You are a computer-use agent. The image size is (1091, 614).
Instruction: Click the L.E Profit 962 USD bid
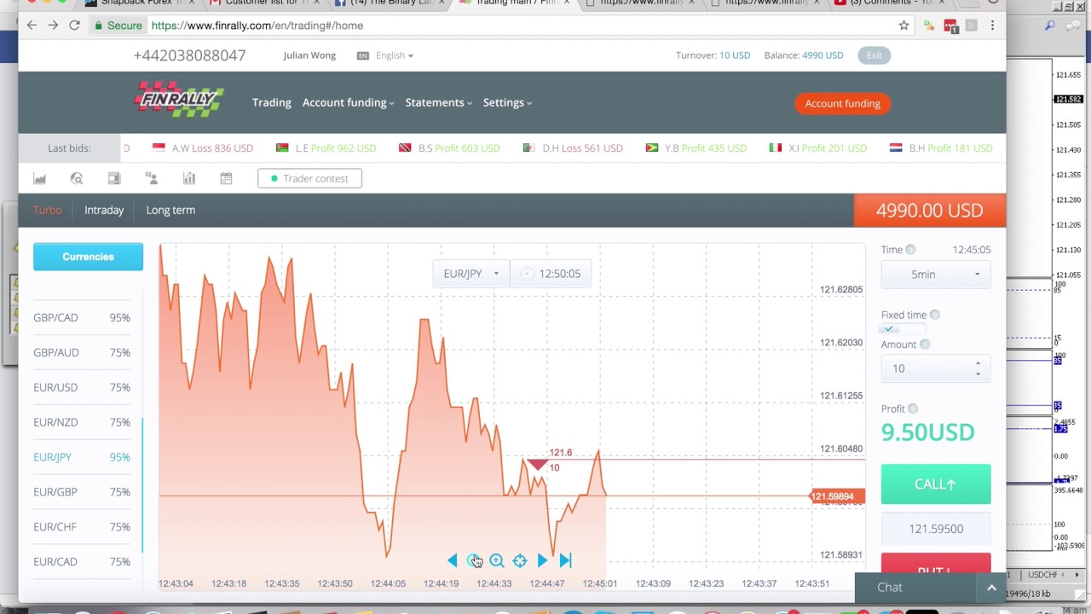(x=326, y=148)
